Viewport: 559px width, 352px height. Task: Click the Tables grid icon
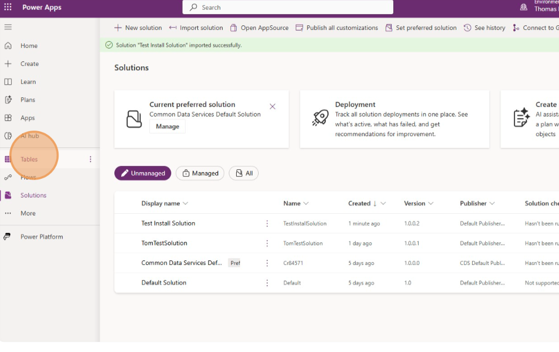[7, 159]
